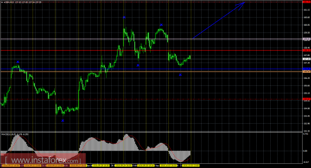Click the blue horizontal level price tag on axis
Screen dimensions: 311x168
[x=306, y=69]
